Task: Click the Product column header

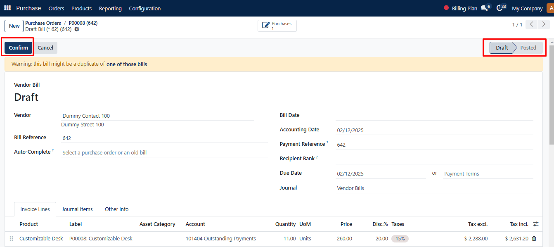Action: click(28, 224)
